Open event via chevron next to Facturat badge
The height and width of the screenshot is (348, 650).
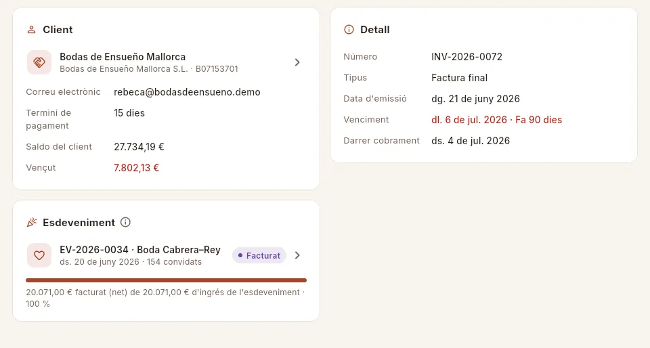[x=297, y=255]
